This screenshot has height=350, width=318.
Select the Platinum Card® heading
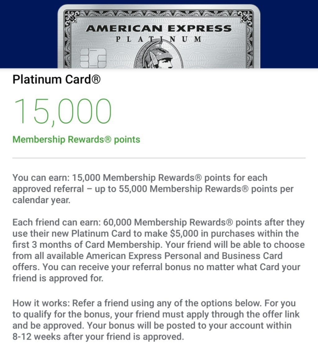click(x=57, y=79)
